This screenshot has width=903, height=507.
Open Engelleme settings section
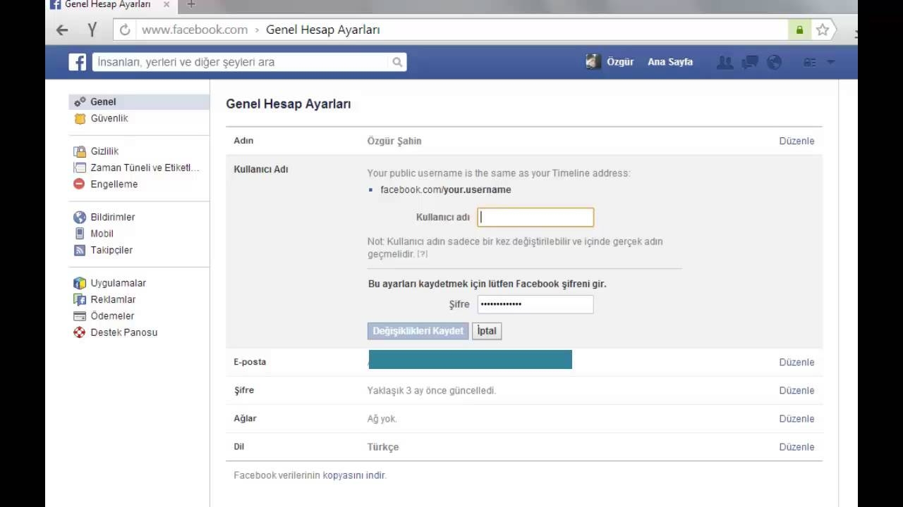[114, 184]
